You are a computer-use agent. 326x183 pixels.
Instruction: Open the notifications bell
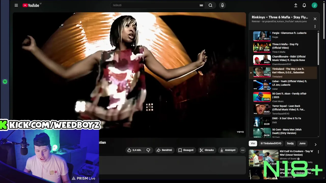[304, 5]
